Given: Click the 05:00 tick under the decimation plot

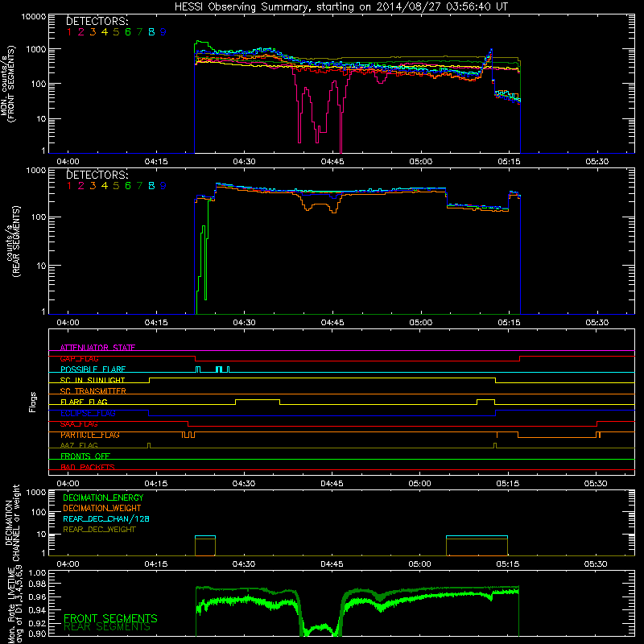Looking at the screenshot, I should pyautogui.click(x=419, y=564).
